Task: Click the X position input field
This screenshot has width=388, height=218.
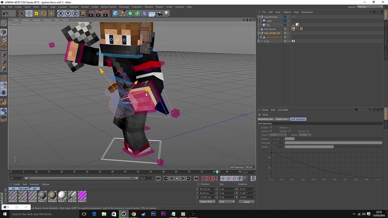Action: pos(207,189)
